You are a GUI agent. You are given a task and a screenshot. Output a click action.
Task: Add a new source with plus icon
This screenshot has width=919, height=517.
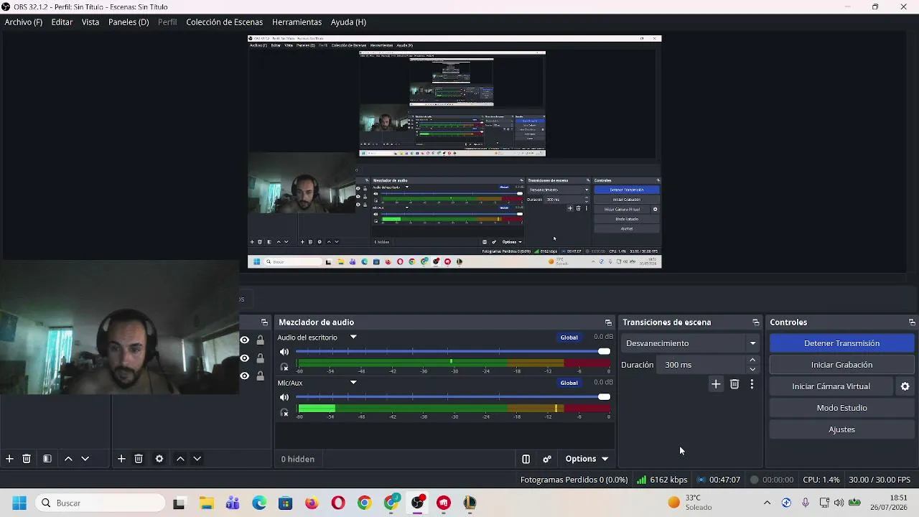point(121,459)
